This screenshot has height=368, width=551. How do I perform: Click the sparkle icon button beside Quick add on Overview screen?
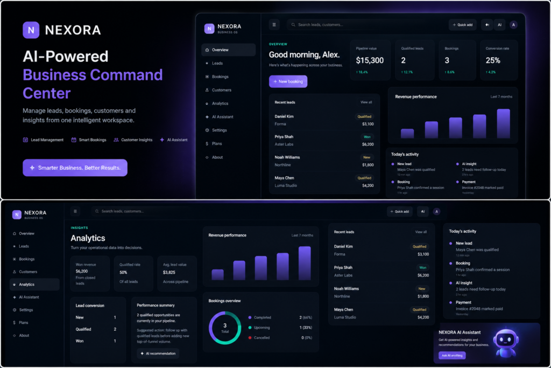[x=487, y=25]
